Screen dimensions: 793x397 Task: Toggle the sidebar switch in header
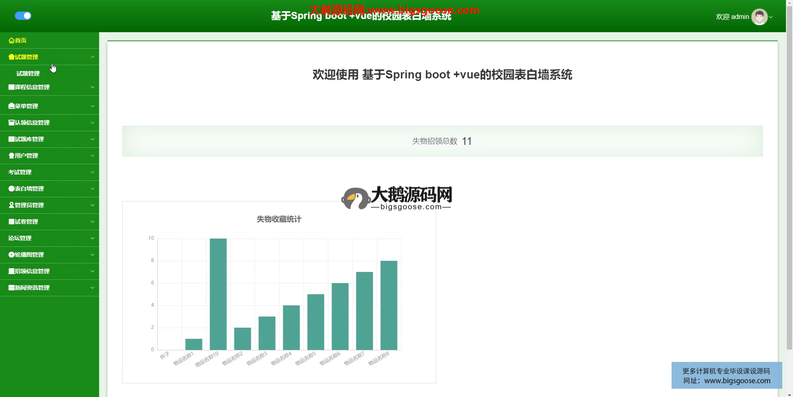pyautogui.click(x=23, y=16)
